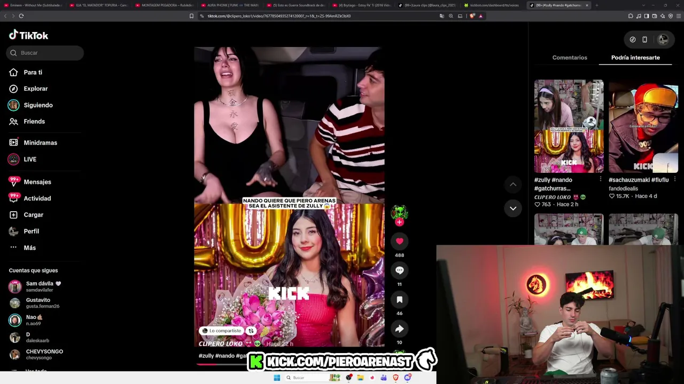684x384 pixels.
Task: Reload the page with the browser refresh button
Action: pyautogui.click(x=21, y=16)
